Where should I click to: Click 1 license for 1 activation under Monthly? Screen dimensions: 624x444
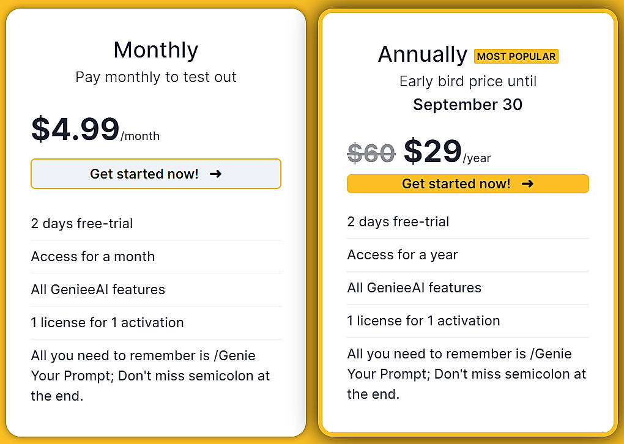[x=107, y=322]
